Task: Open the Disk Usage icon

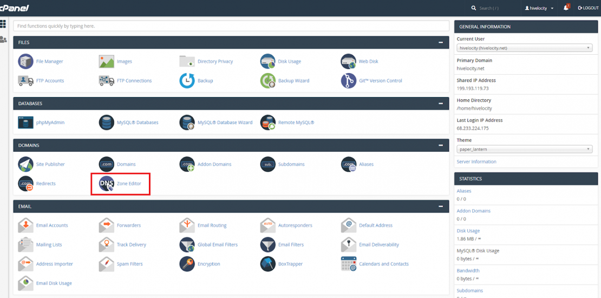Action: (x=268, y=61)
